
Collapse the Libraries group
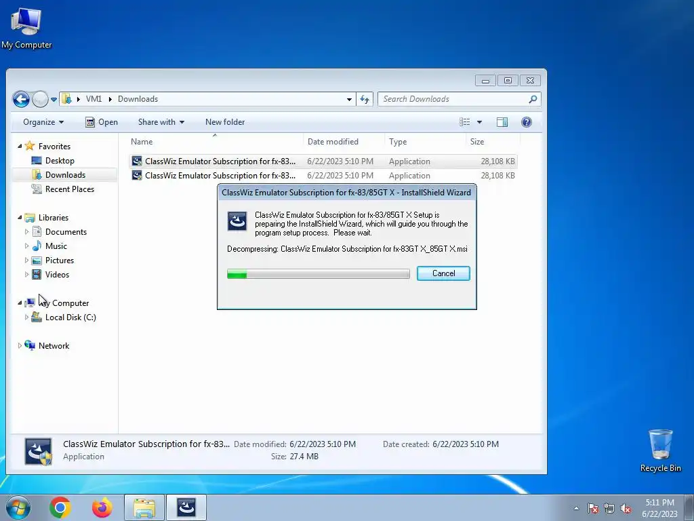point(20,217)
